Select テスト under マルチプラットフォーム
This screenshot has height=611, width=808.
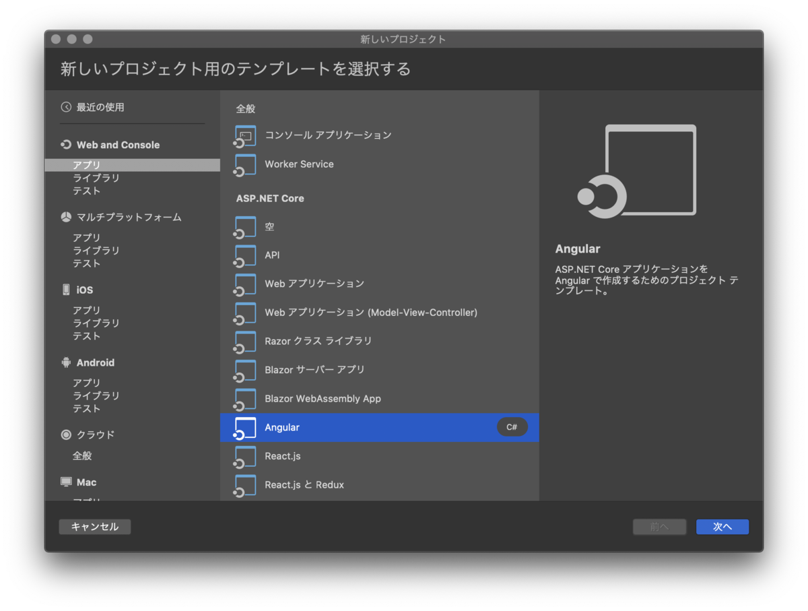point(86,263)
